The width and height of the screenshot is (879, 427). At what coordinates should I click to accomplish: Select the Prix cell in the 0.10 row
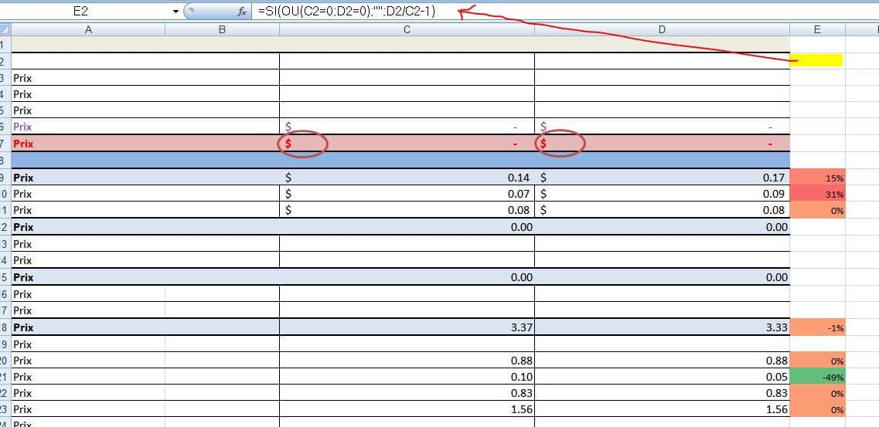click(88, 377)
